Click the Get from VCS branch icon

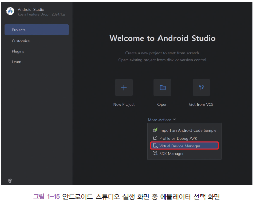[201, 88]
